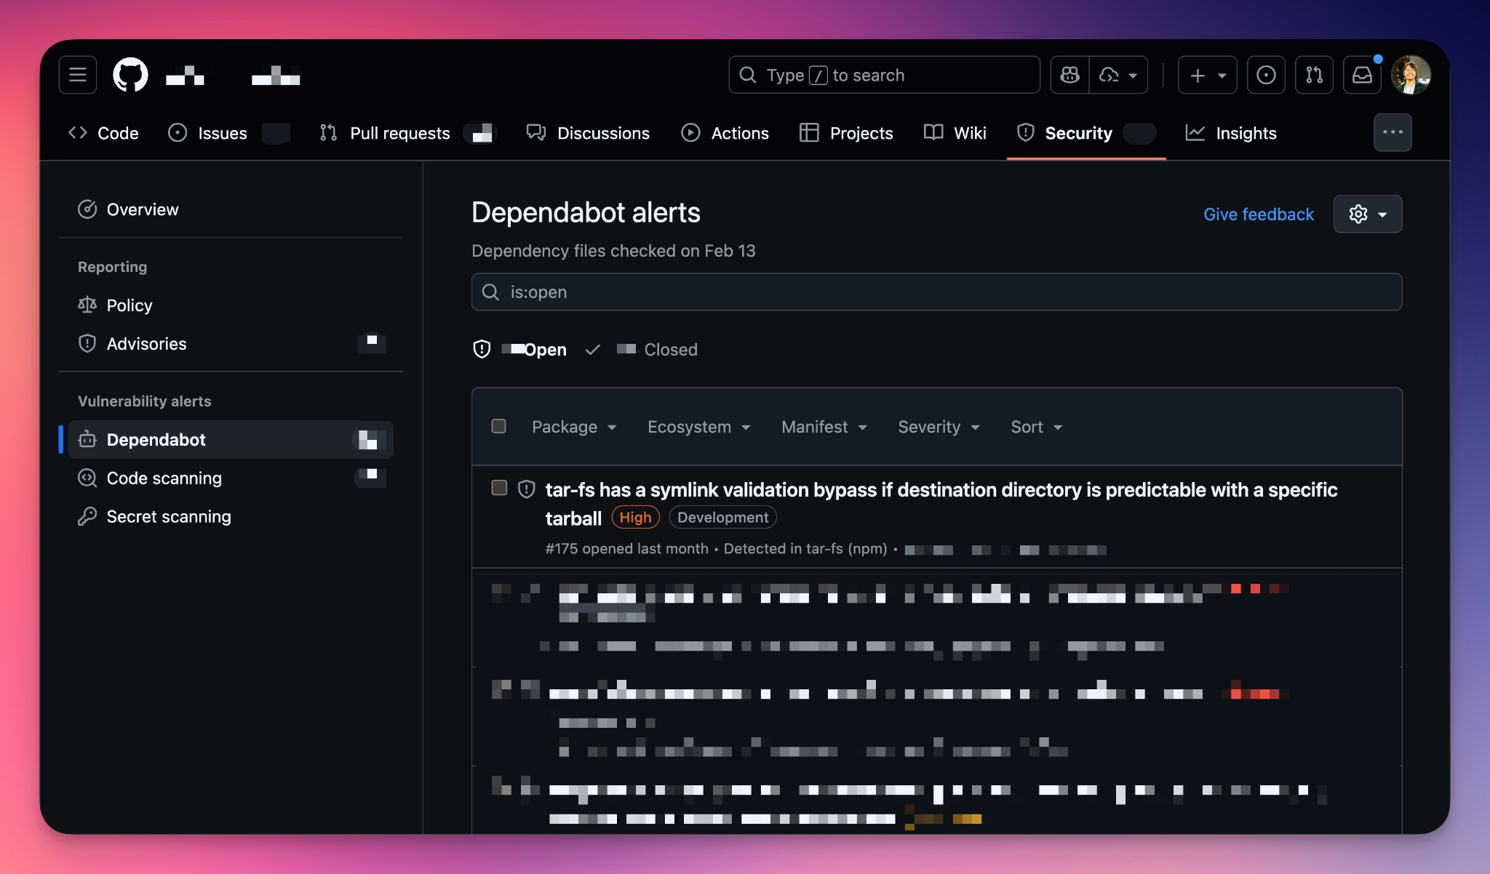
Task: Open pull requests icon in top header
Action: [x=1314, y=75]
